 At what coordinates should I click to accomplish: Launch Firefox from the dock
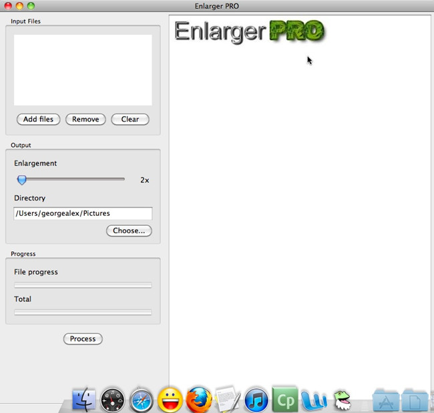pyautogui.click(x=199, y=400)
